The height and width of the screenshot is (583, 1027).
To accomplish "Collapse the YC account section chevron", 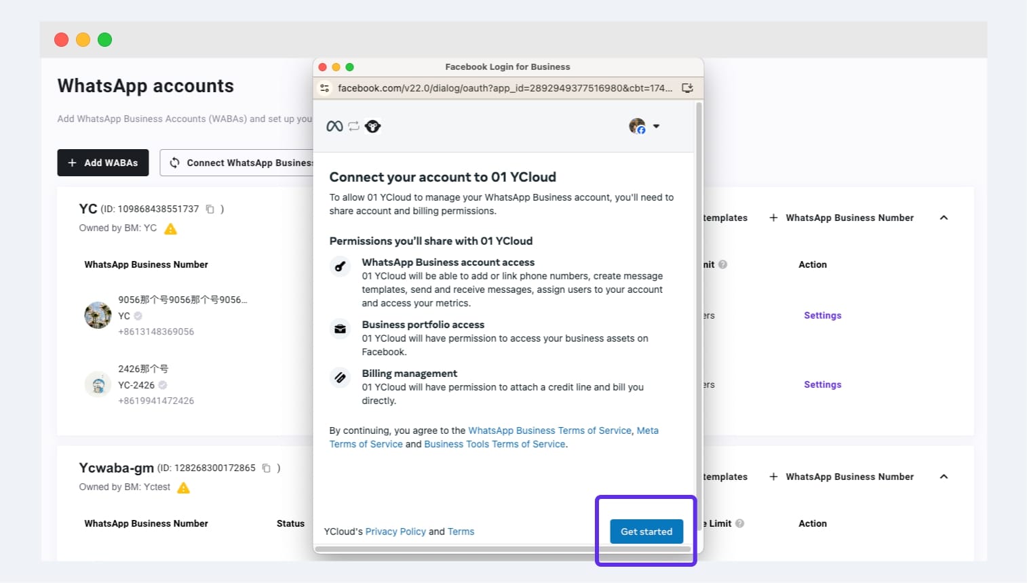I will (944, 218).
